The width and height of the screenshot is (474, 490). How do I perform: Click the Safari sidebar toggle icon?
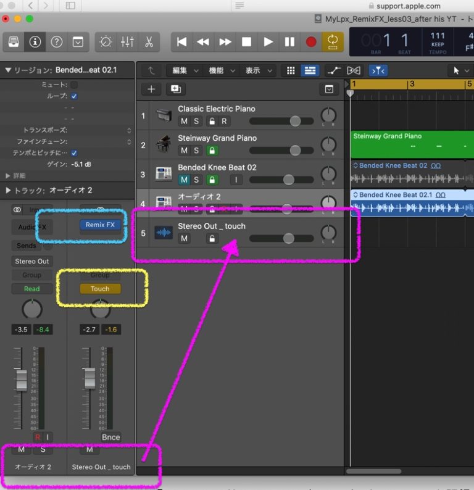pyautogui.click(x=70, y=6)
